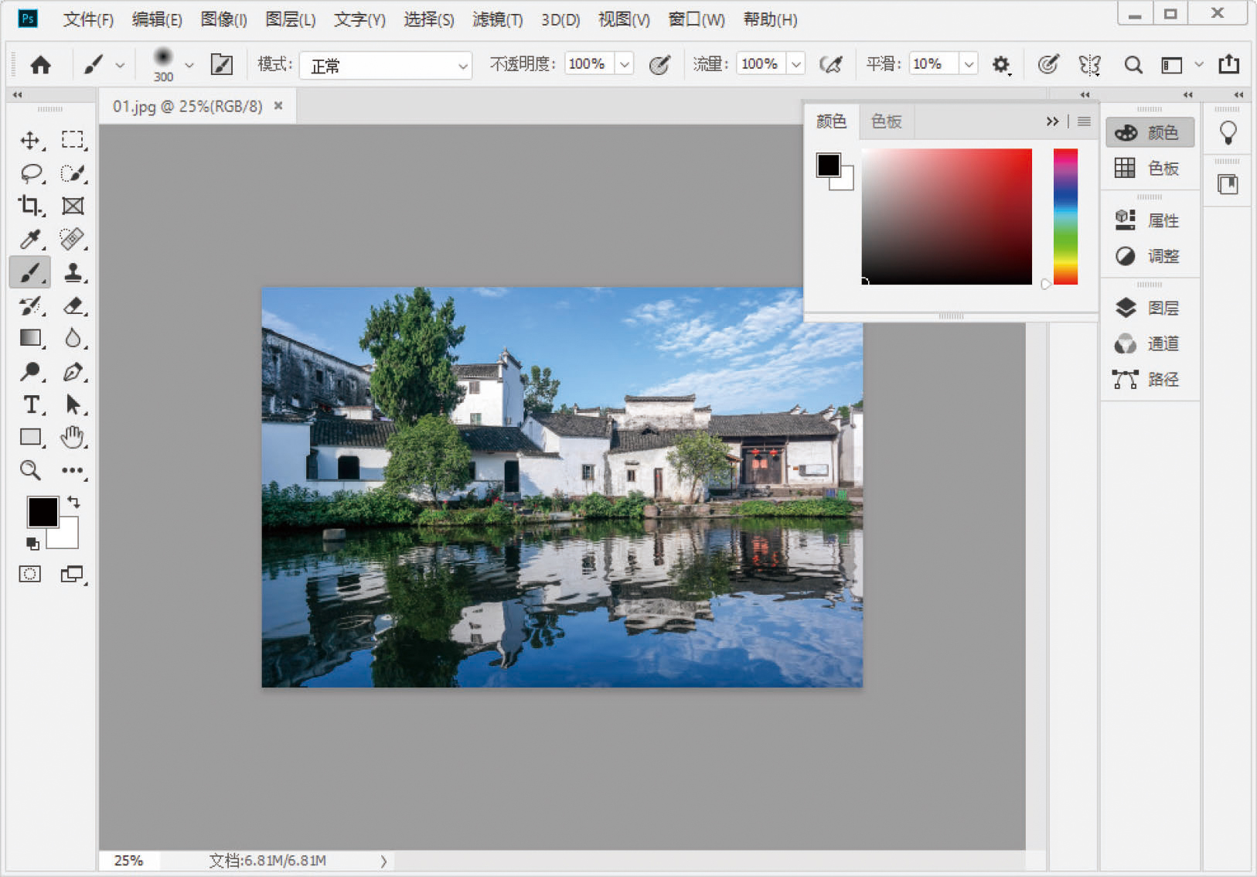Switch to the 色板 tab

pyautogui.click(x=886, y=121)
